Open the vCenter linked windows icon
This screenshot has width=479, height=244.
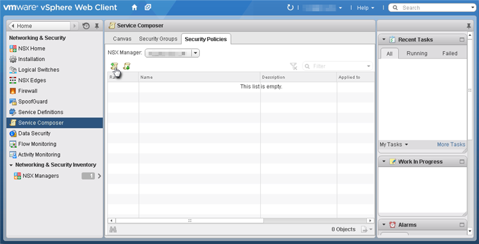click(x=148, y=7)
